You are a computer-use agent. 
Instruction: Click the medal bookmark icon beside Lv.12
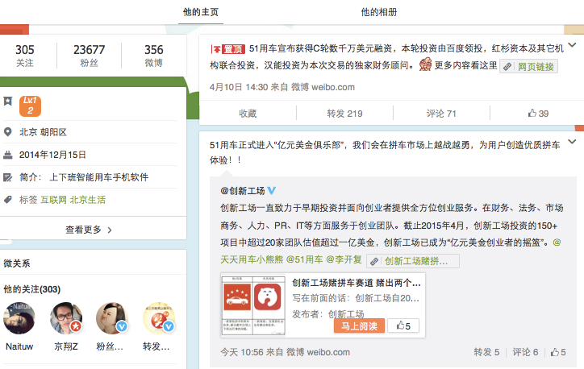pyautogui.click(x=8, y=101)
